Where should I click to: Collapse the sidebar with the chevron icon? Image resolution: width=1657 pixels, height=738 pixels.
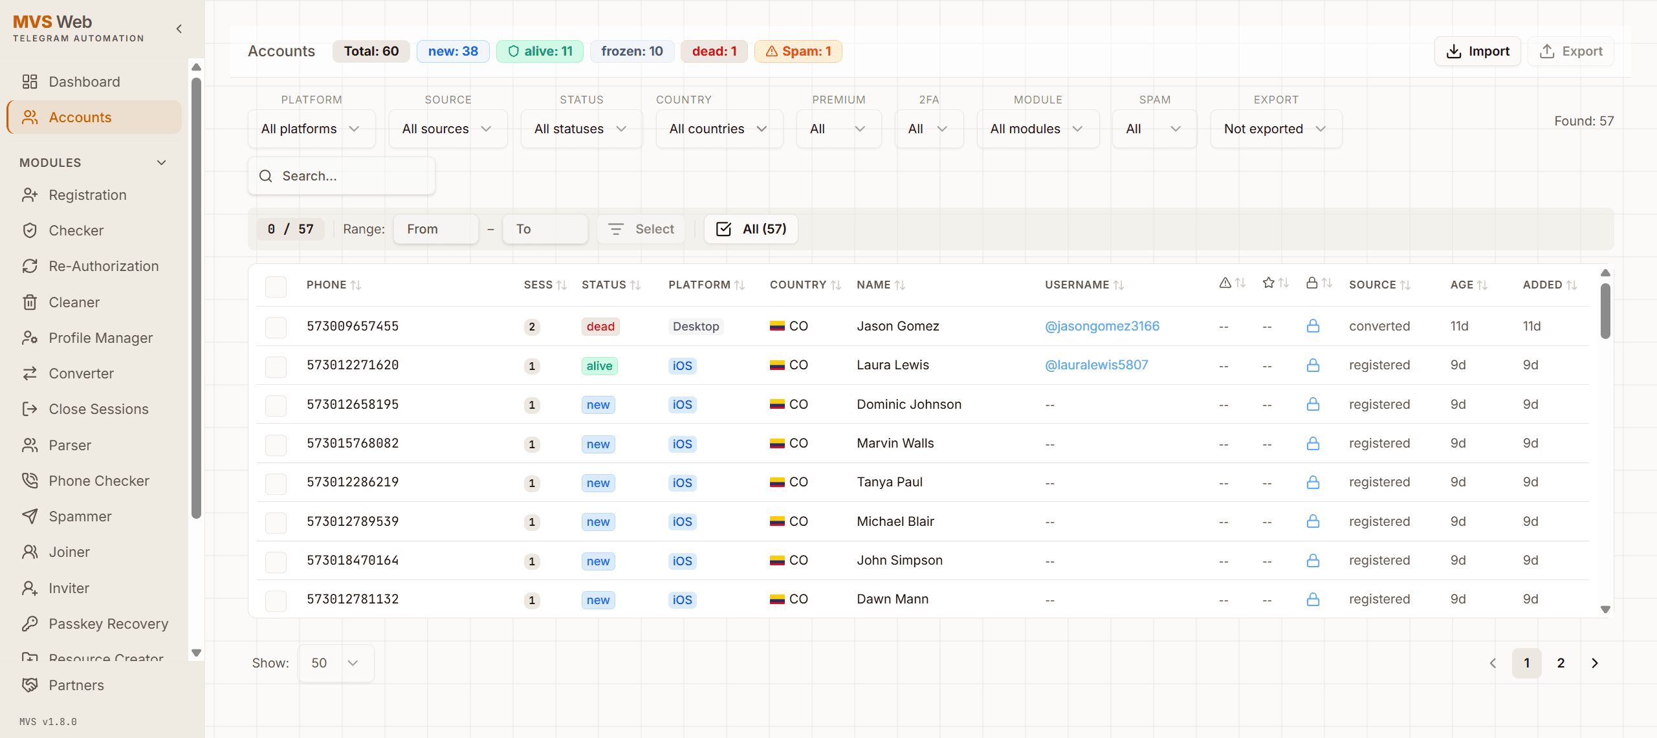pos(179,29)
